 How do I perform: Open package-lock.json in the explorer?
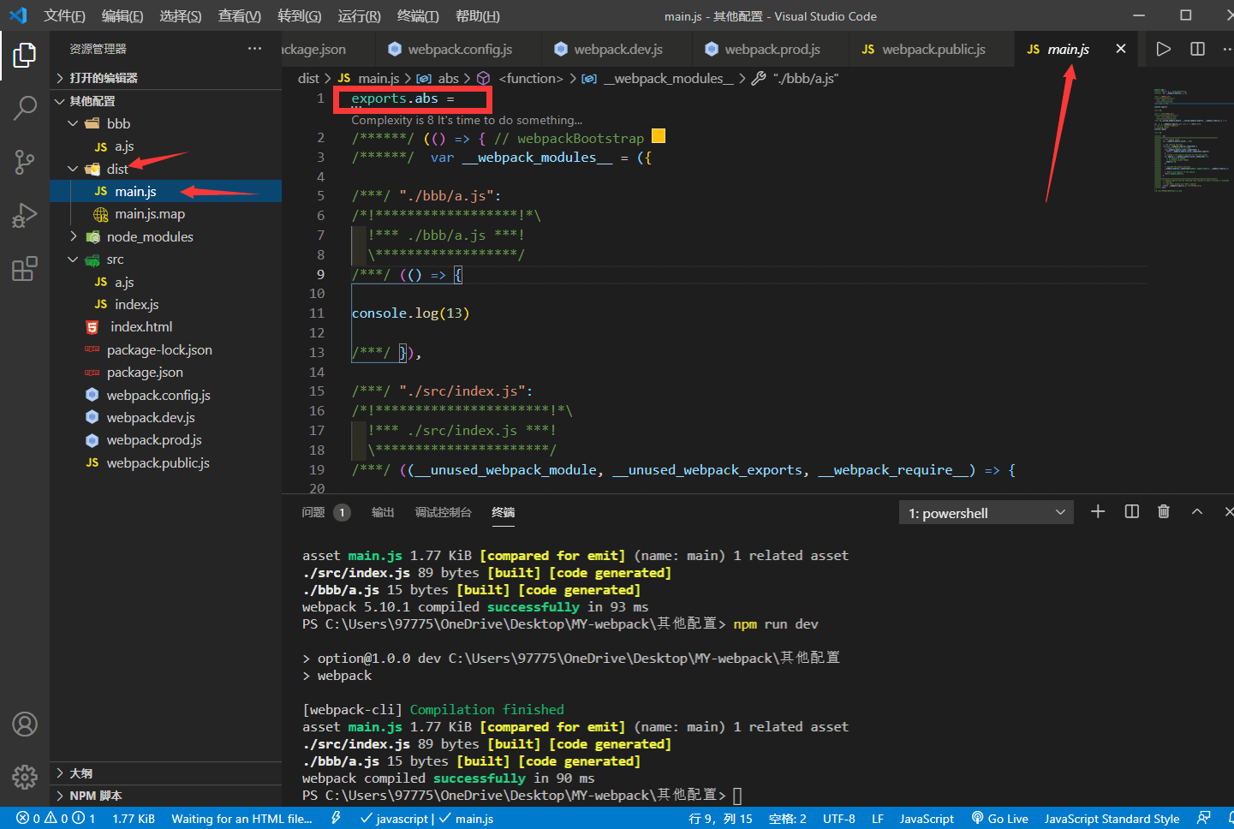coord(165,349)
